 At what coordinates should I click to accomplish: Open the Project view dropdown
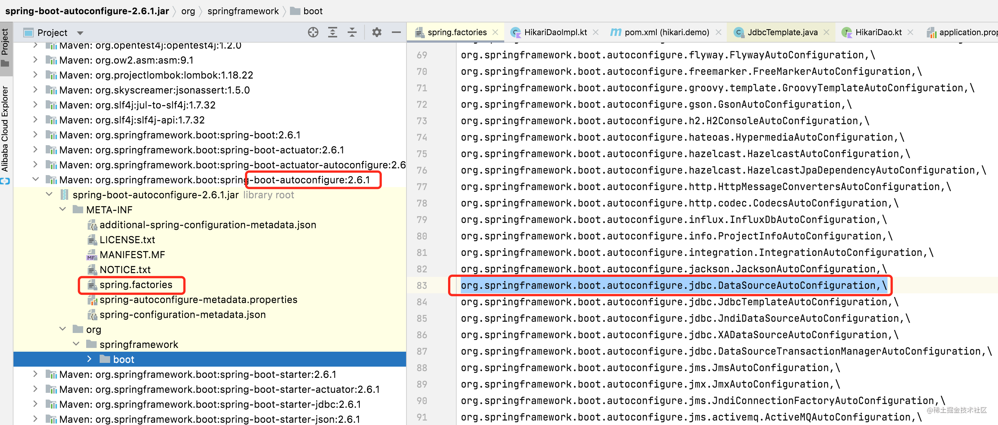click(x=80, y=33)
